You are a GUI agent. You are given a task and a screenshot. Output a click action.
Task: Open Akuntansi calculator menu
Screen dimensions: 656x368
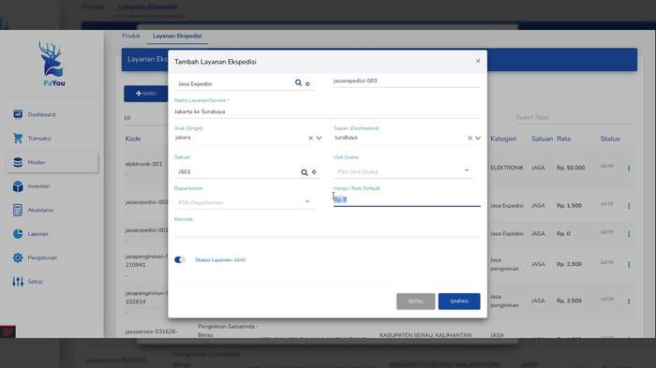point(33,210)
